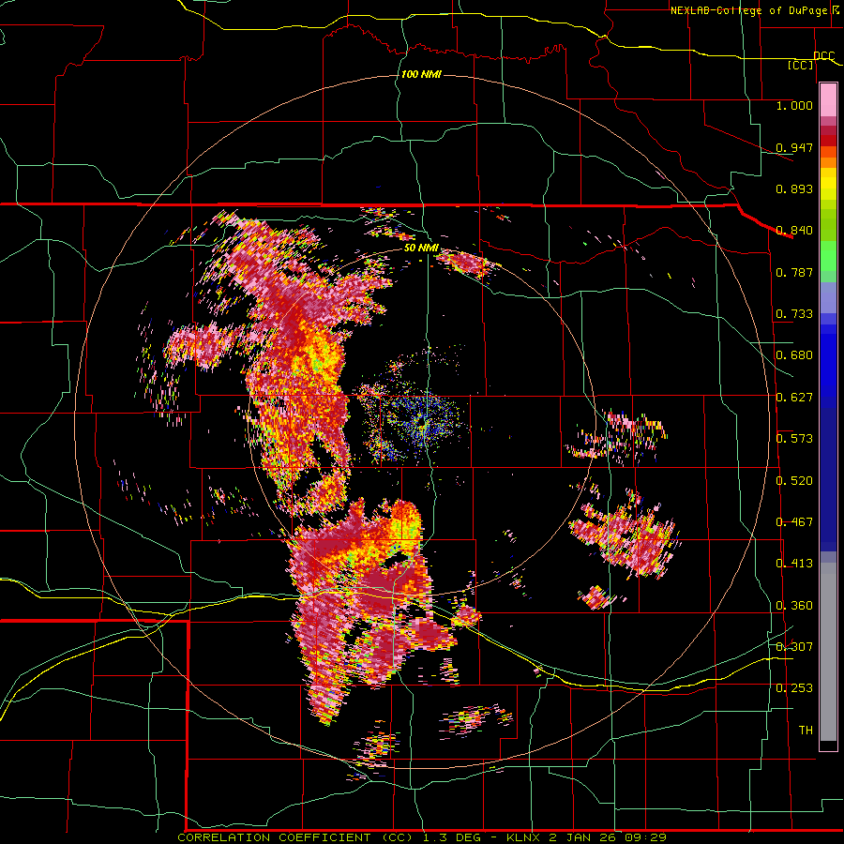
Task: Select the 0.467 scale value
Action: click(x=794, y=522)
